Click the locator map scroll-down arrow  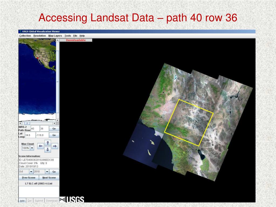click(x=58, y=120)
